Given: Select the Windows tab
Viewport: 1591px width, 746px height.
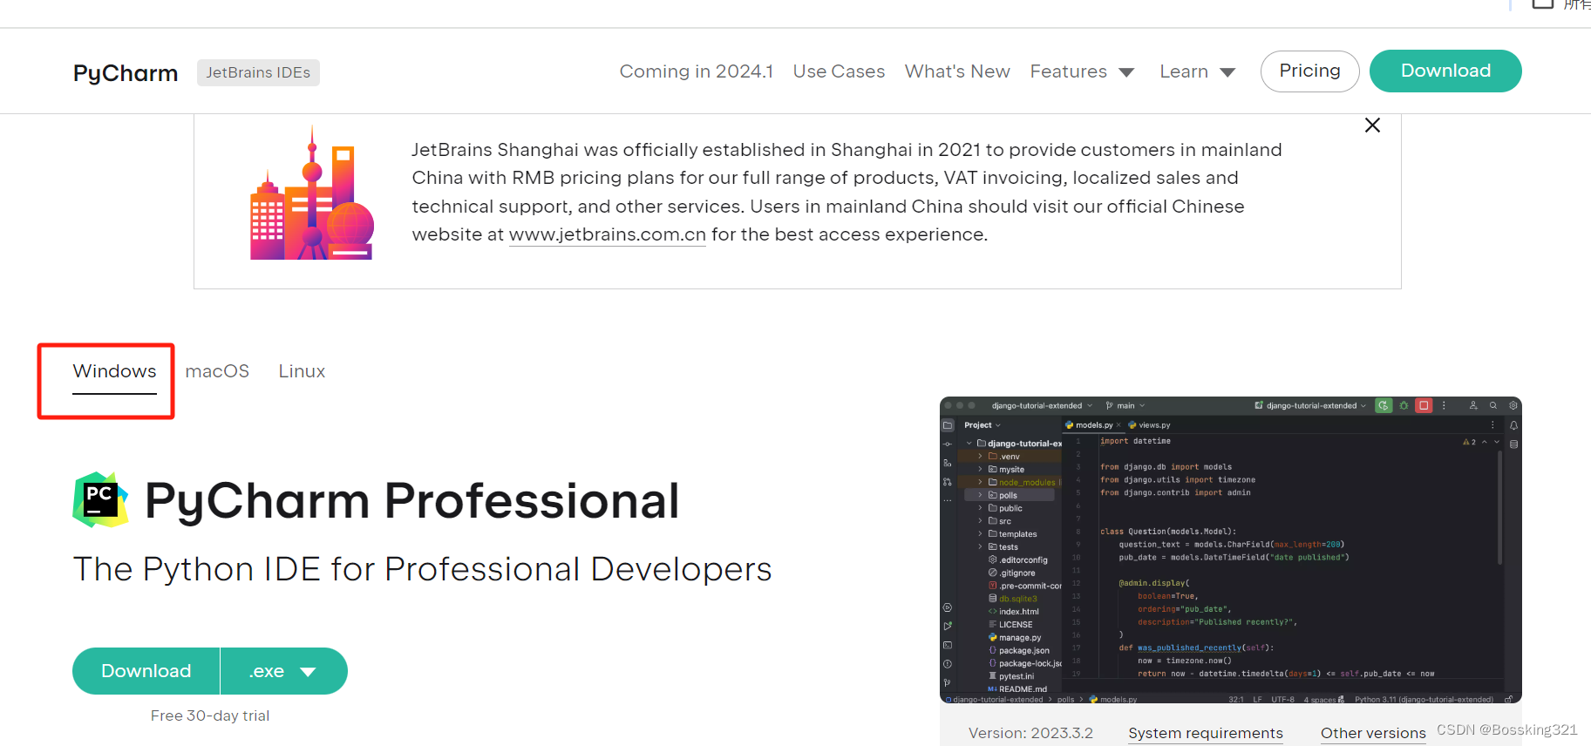Looking at the screenshot, I should [114, 371].
